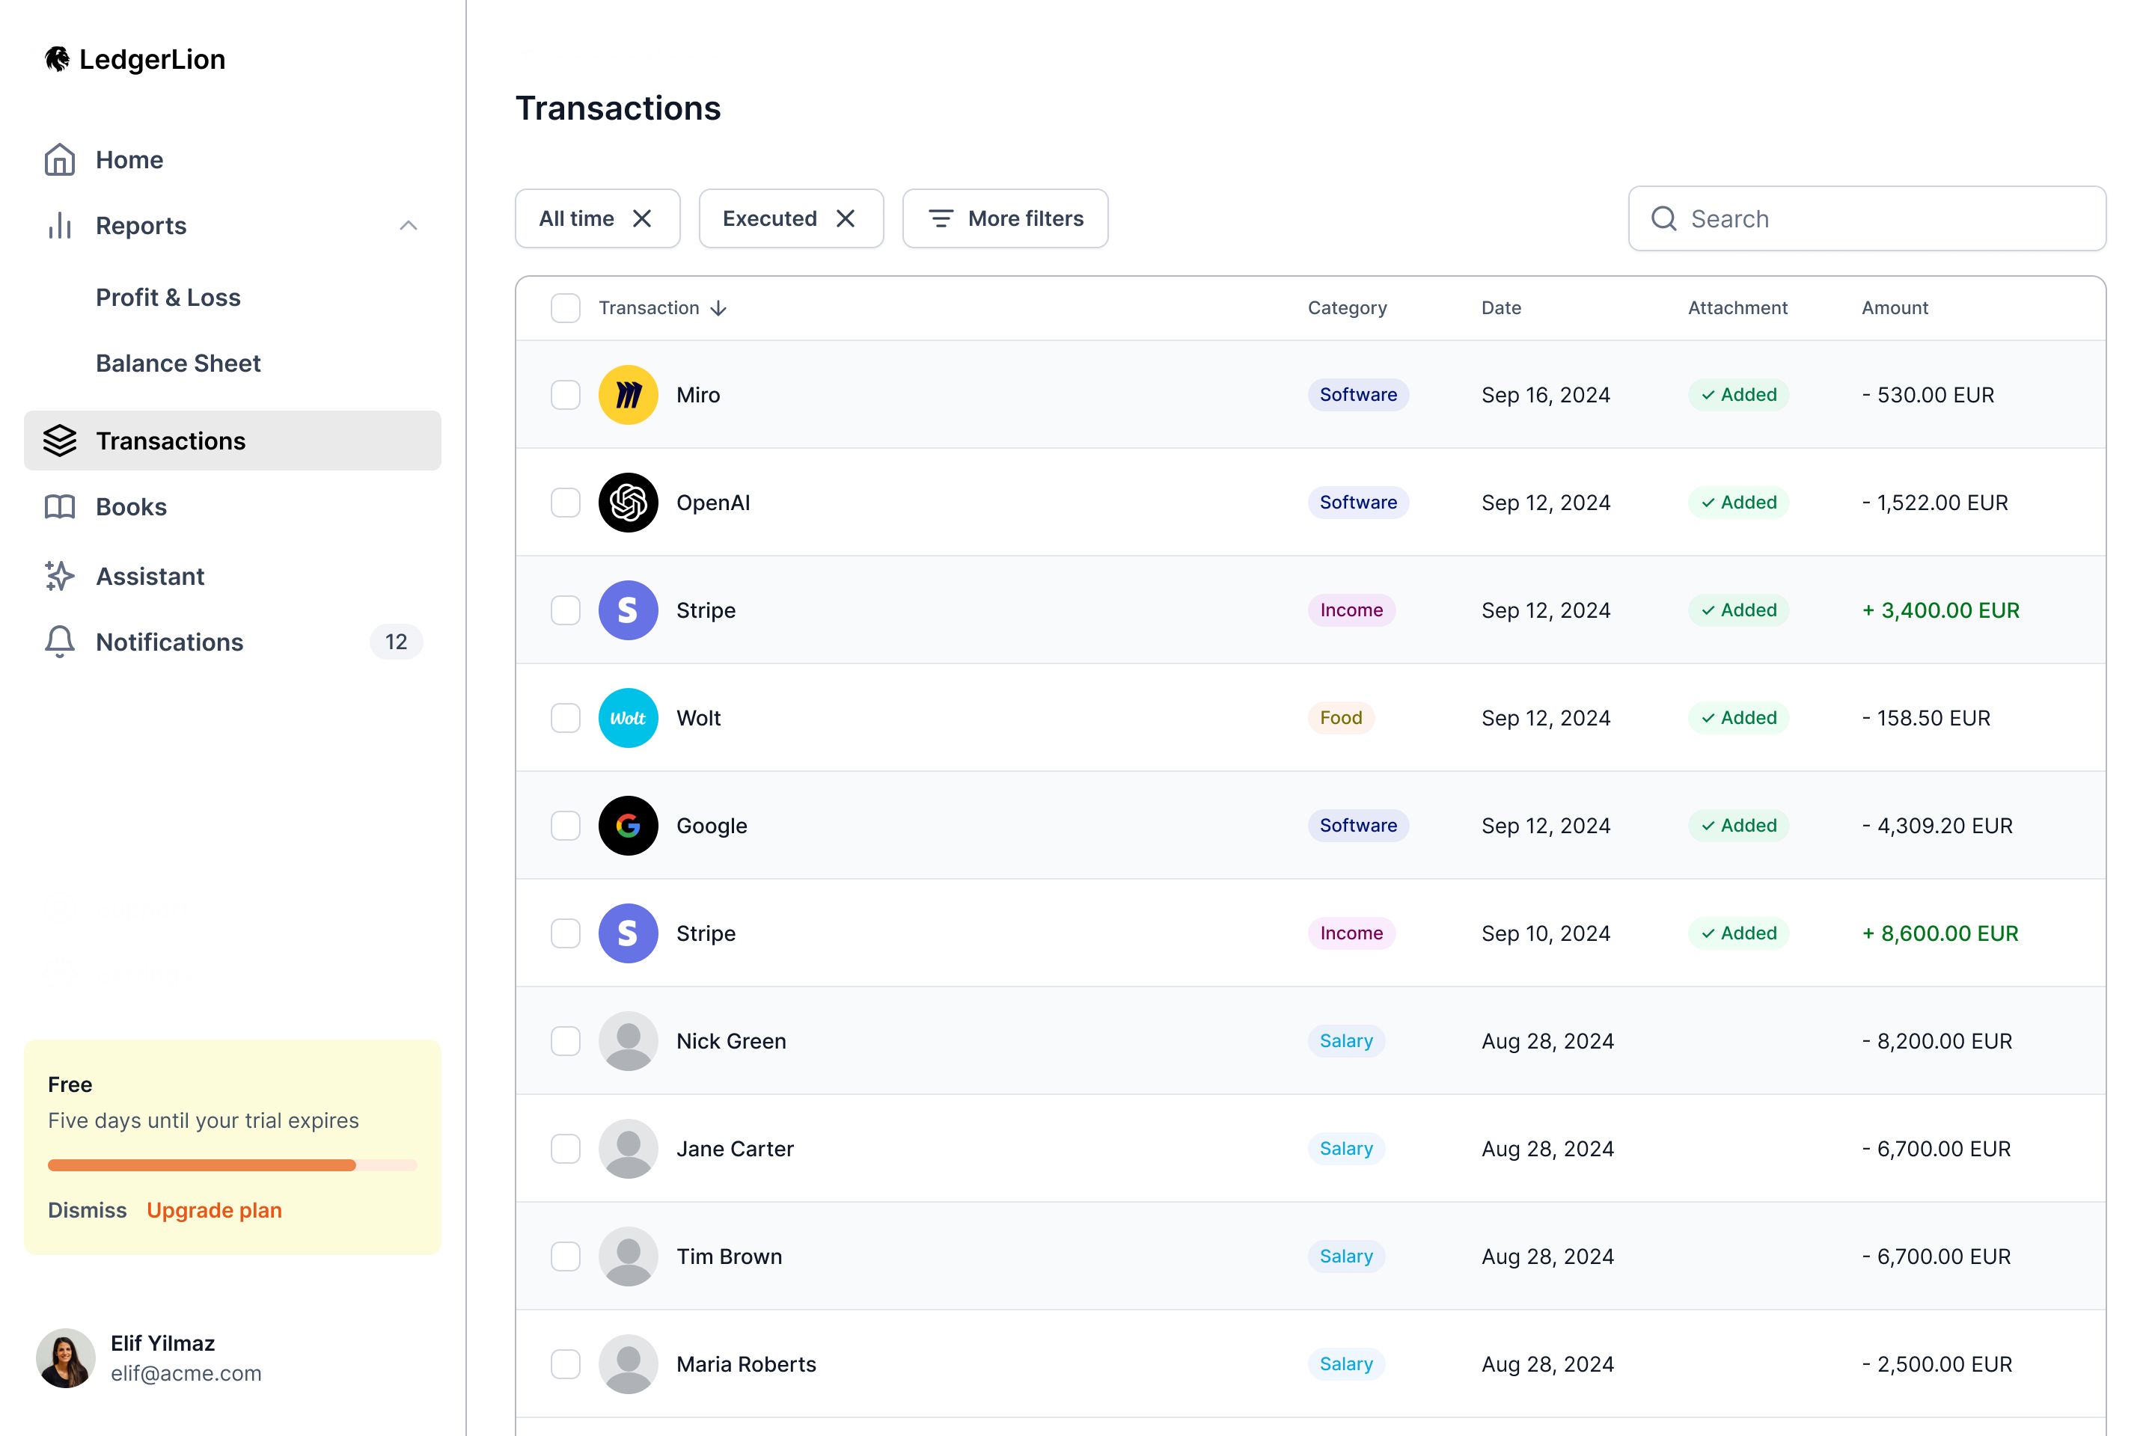2155x1436 pixels.
Task: Click the Notifications bell icon
Action: coord(60,642)
